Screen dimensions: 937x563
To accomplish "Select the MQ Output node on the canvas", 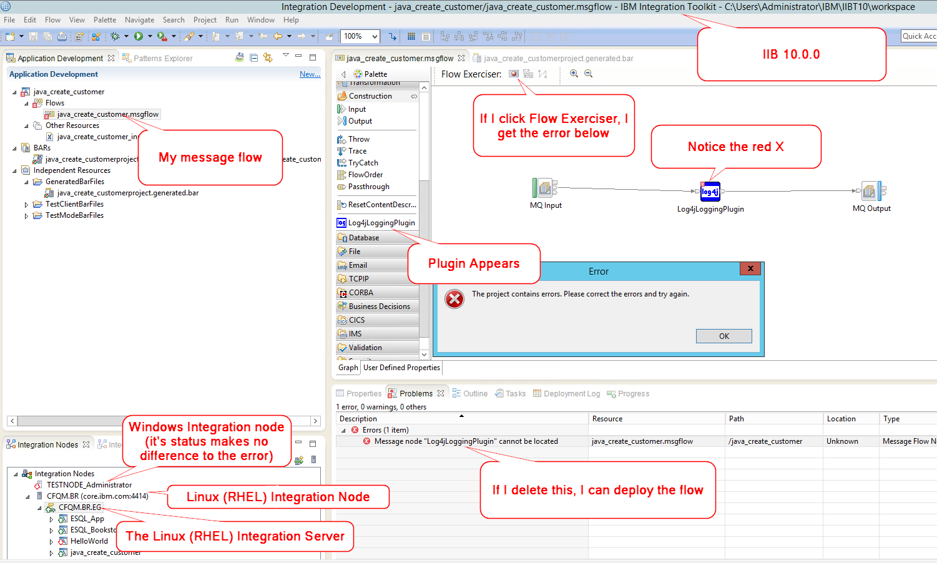I will tap(872, 191).
